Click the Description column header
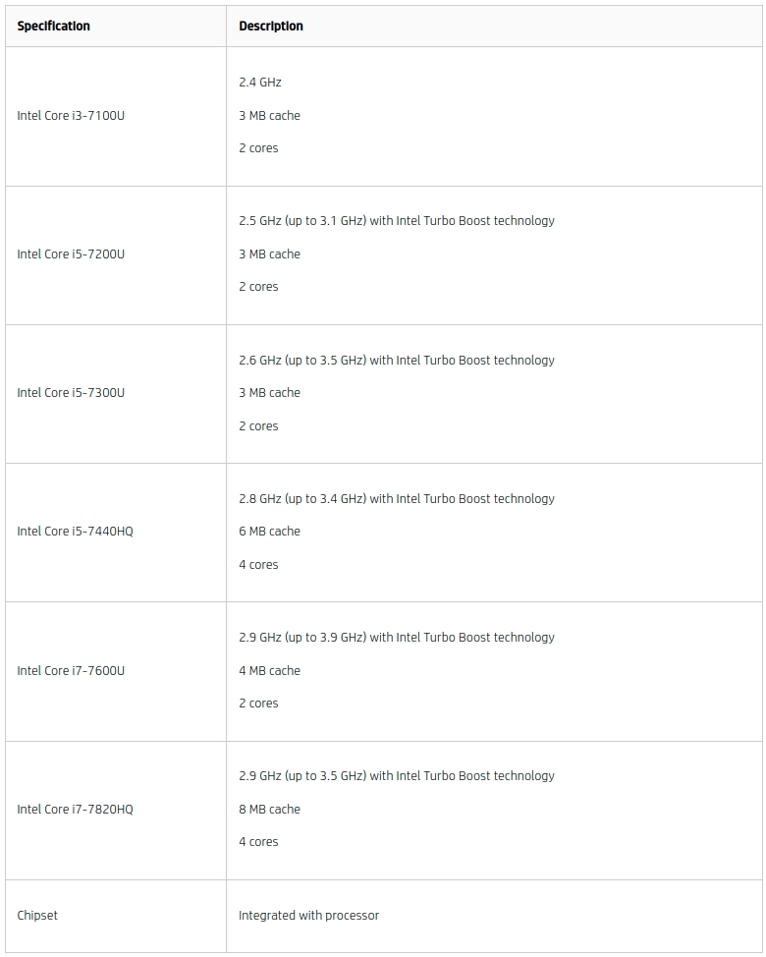This screenshot has height=957, width=766. click(x=271, y=26)
